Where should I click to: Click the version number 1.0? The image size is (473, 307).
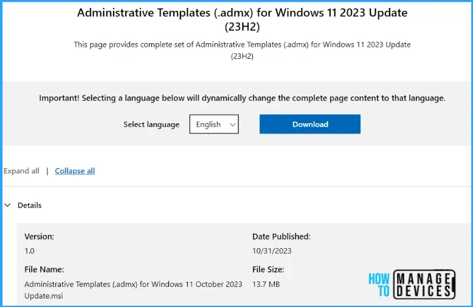[30, 251]
